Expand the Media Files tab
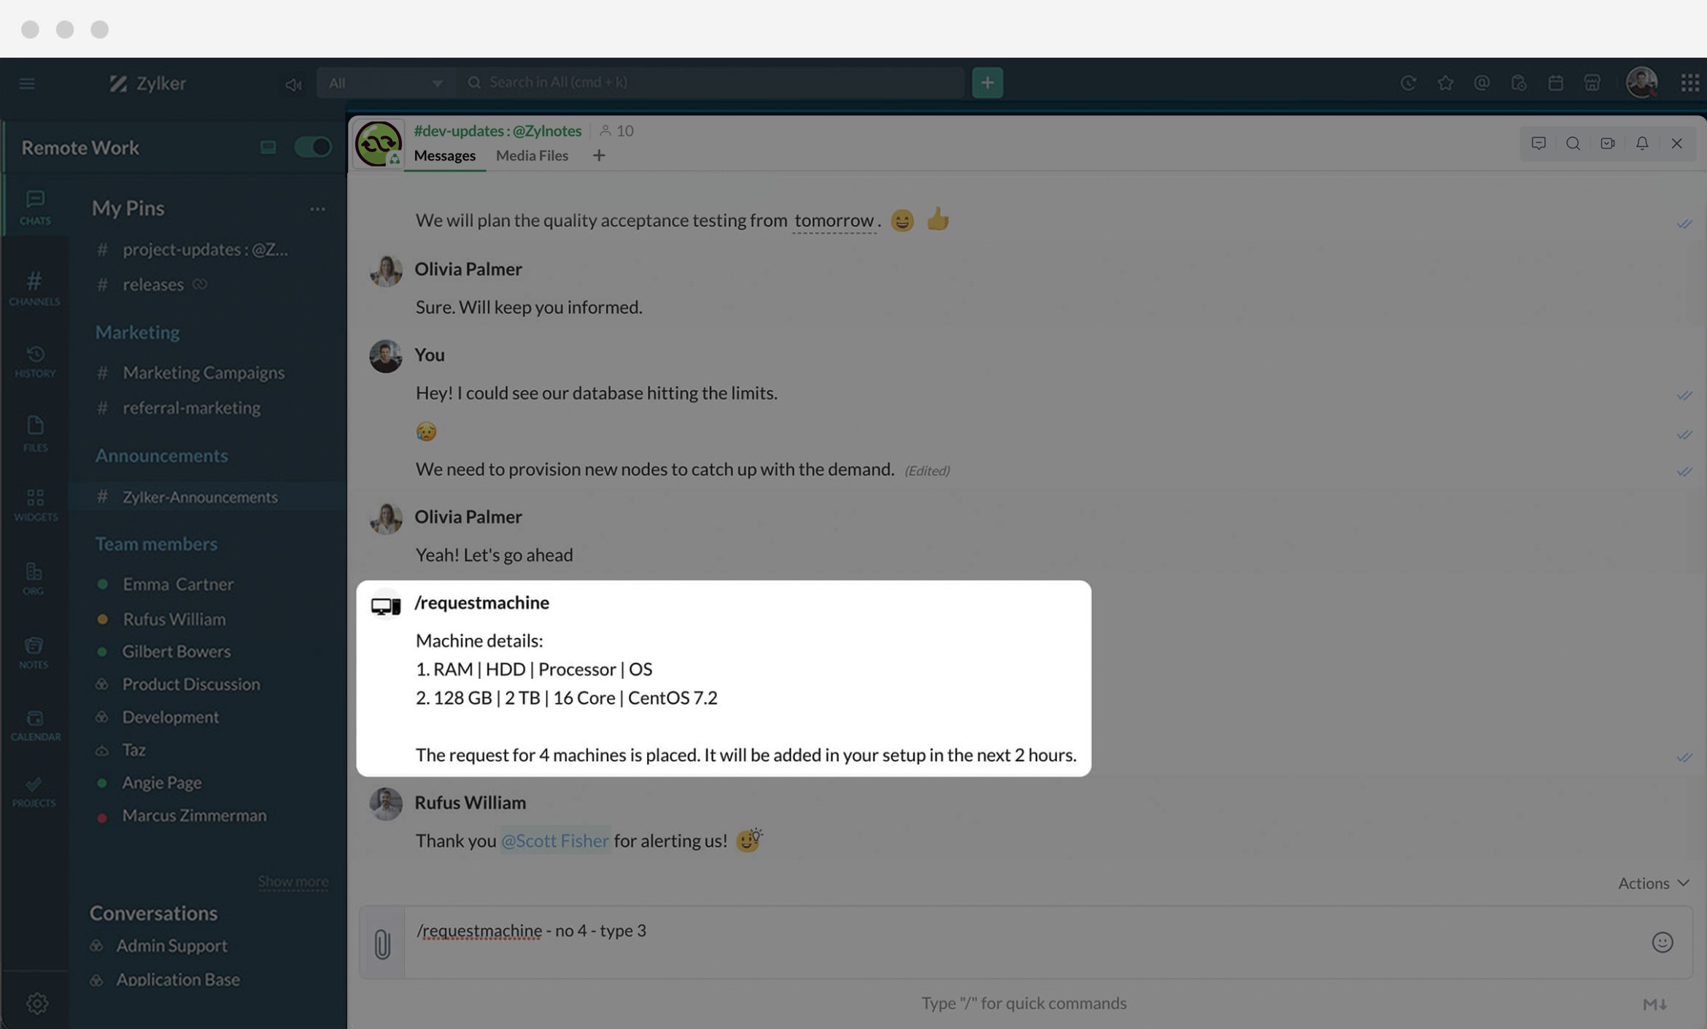 (532, 155)
